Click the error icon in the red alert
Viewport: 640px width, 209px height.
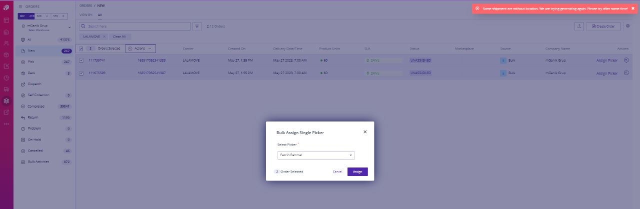(477, 8)
